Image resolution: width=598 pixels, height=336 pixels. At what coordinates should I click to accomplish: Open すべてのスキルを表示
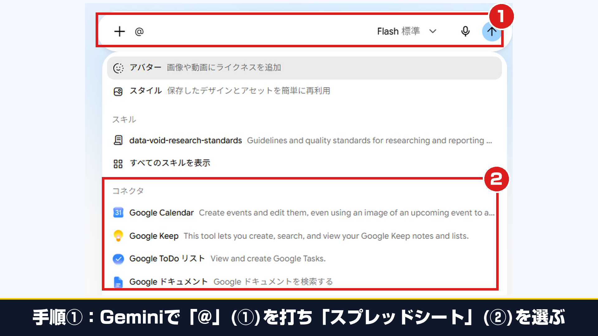(x=304, y=163)
